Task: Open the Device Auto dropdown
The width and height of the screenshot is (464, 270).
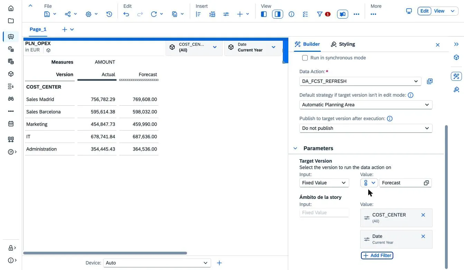Action: pos(157,263)
